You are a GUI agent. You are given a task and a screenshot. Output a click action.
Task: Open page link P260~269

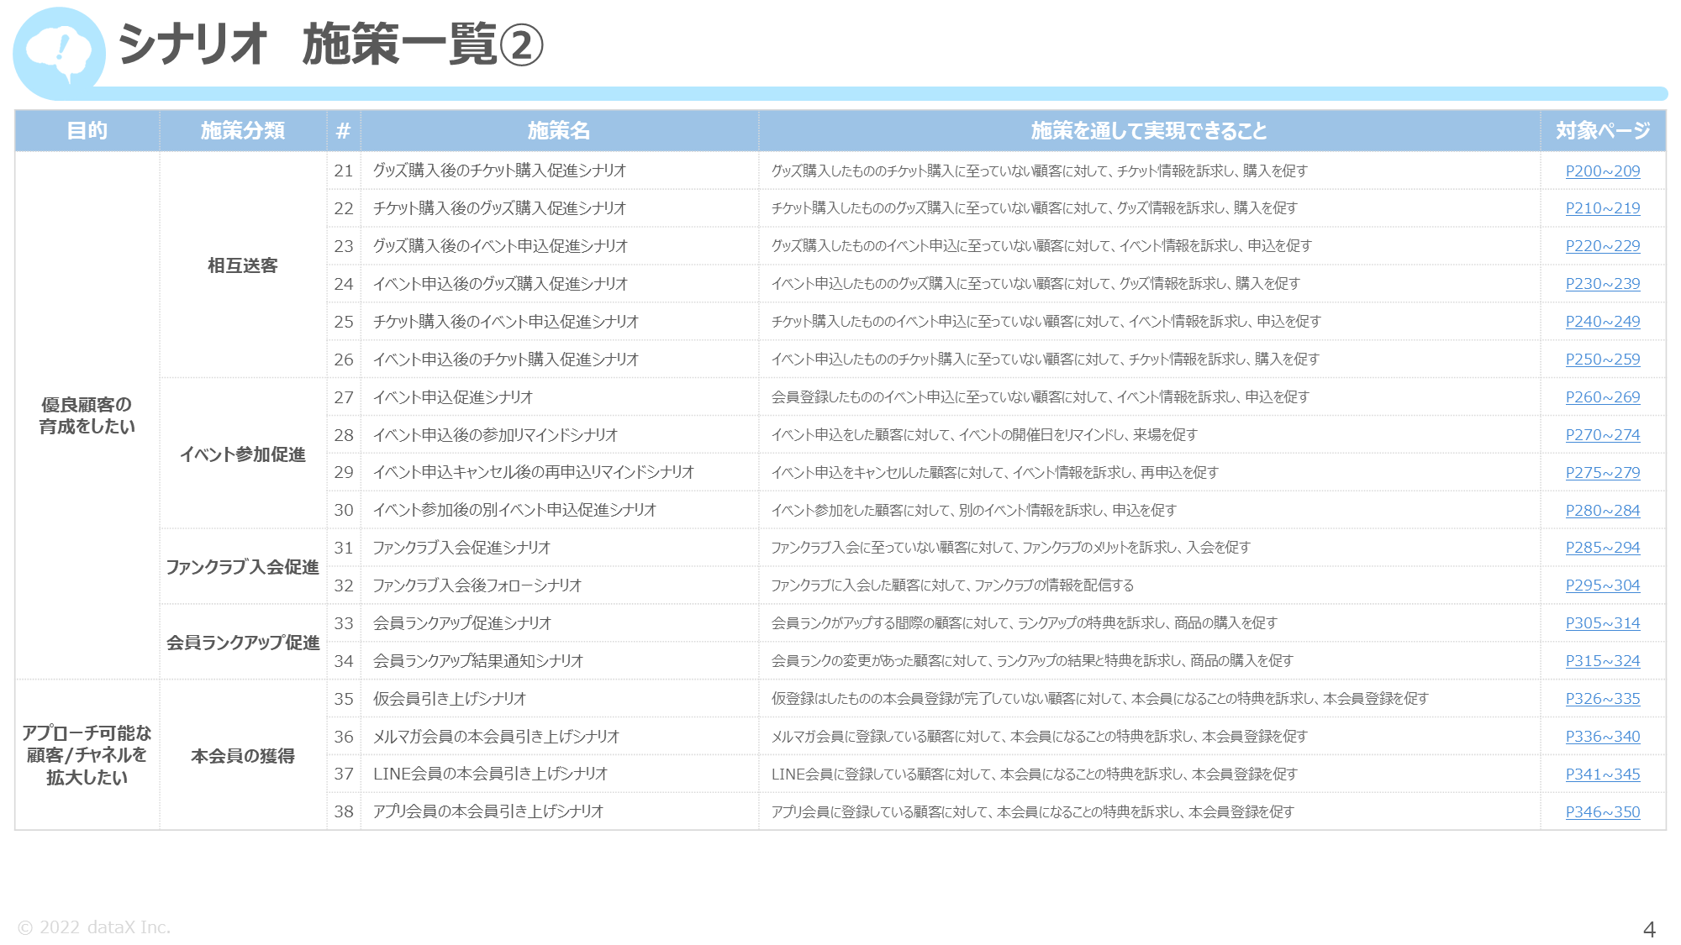tap(1602, 397)
